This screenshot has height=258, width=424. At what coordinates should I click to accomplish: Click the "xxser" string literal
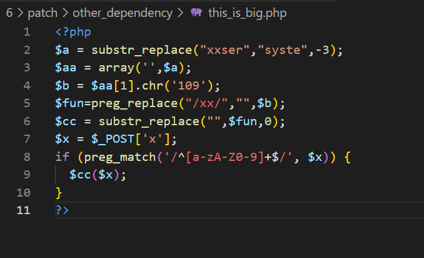point(225,50)
